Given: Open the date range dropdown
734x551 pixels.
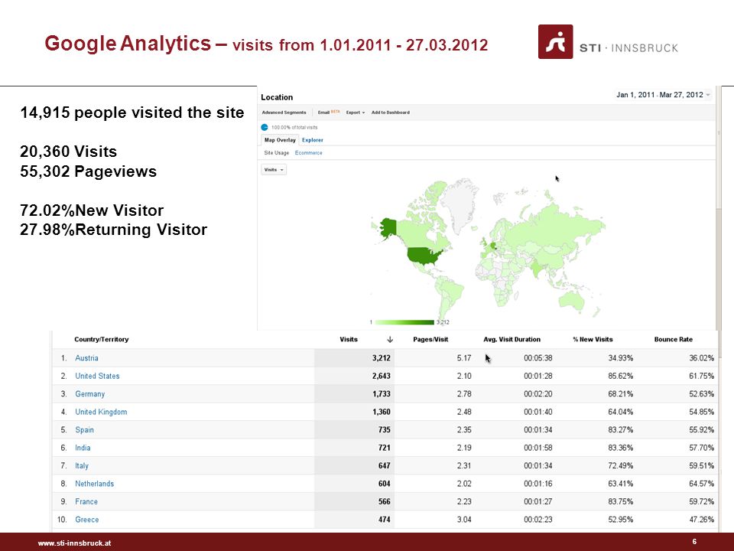Looking at the screenshot, I should pos(664,95).
